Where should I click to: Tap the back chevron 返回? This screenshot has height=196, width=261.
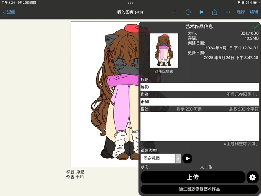pos(9,12)
